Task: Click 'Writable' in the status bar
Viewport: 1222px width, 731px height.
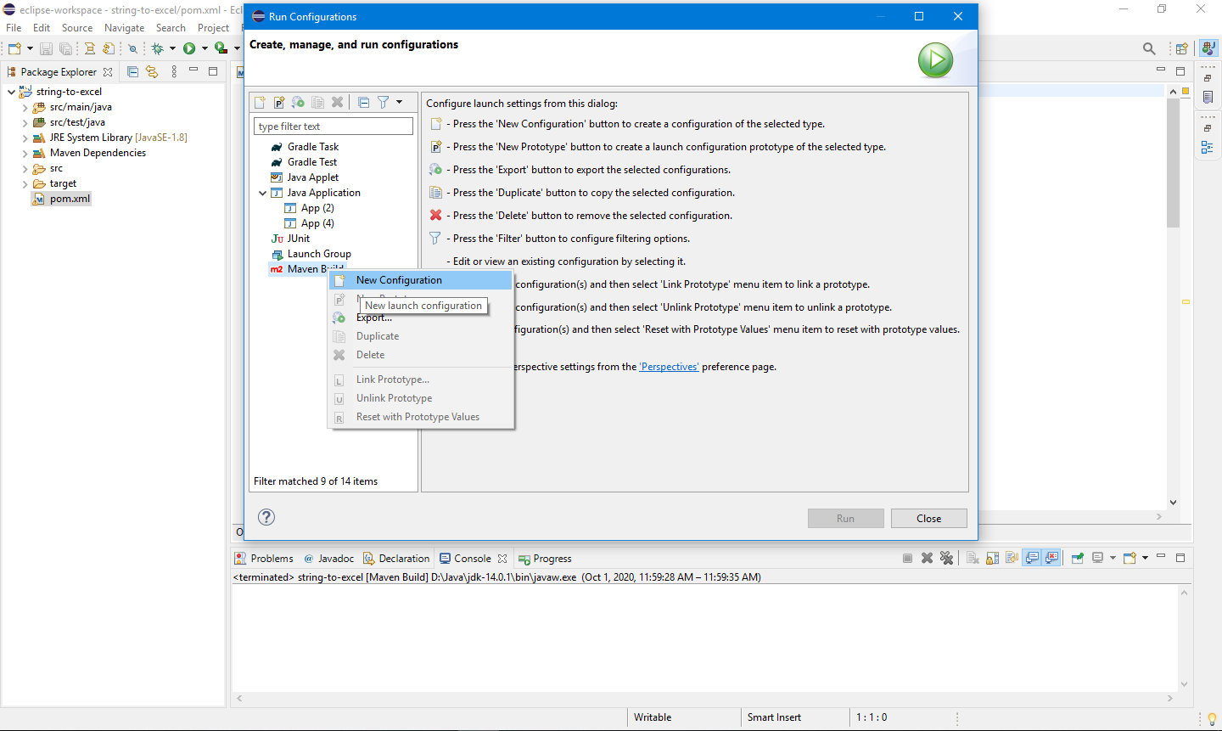Action: pos(653,717)
